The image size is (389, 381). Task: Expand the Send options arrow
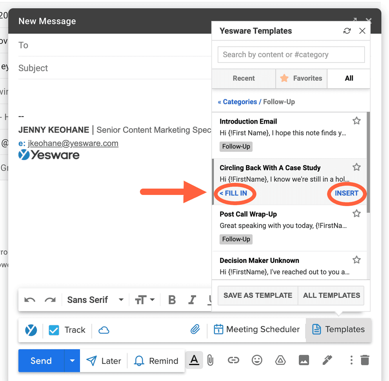[72, 360]
